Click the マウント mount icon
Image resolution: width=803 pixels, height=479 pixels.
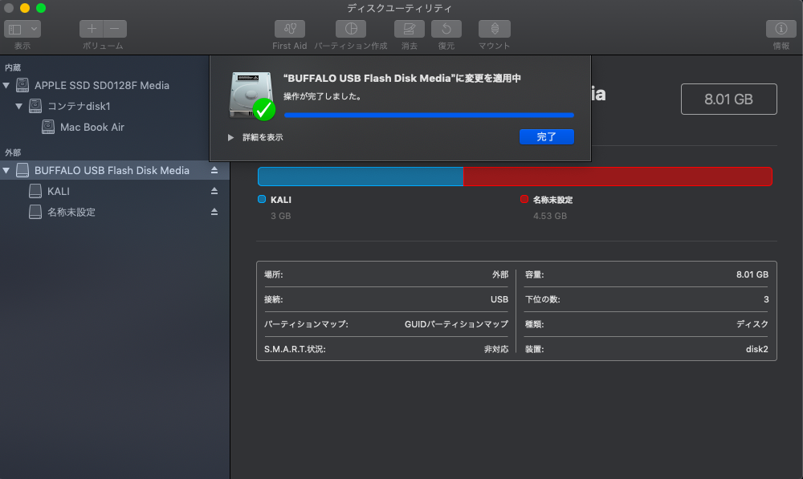pyautogui.click(x=494, y=29)
